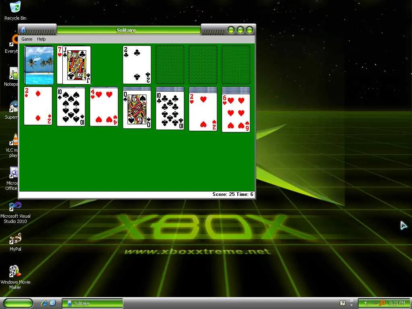Click the 7 of hearts under the Jack
The width and height of the screenshot is (412, 309).
pyautogui.click(x=60, y=65)
